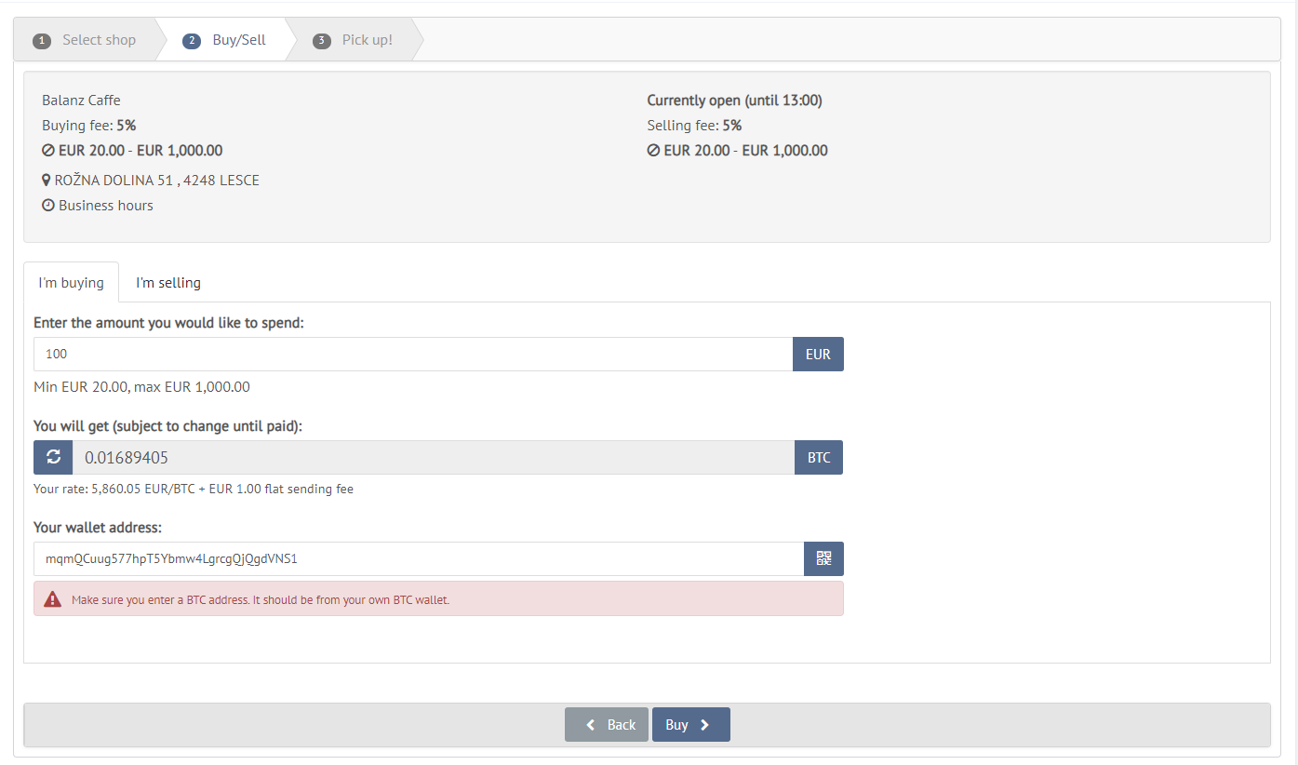1298x765 pixels.
Task: Click the Make sure you enter a BTC address warning
Action: [261, 599]
